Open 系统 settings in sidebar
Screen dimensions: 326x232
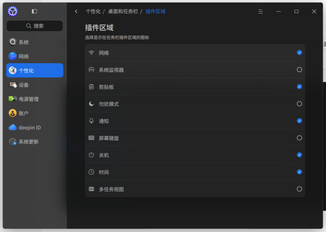pos(35,42)
